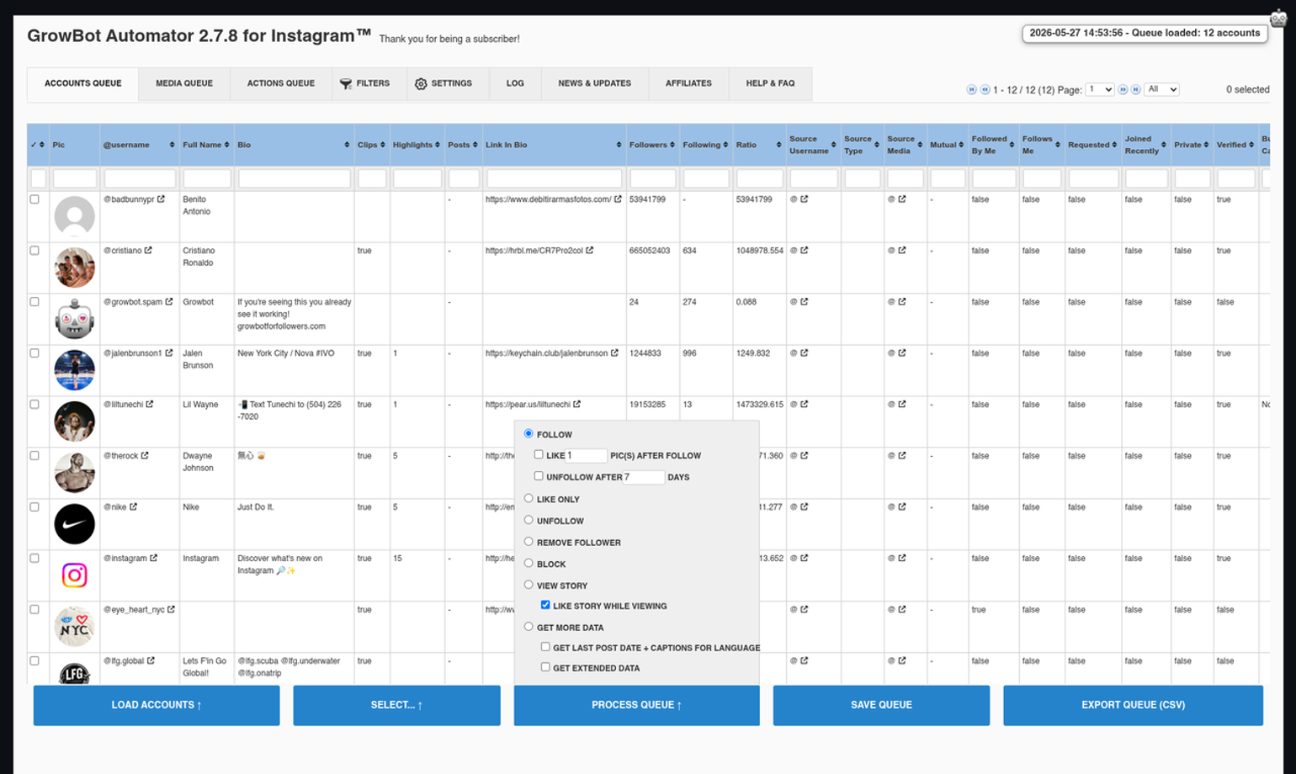Open external link icon beside @eye_heart_nyc
Viewport: 1296px width, 774px height.
point(171,610)
